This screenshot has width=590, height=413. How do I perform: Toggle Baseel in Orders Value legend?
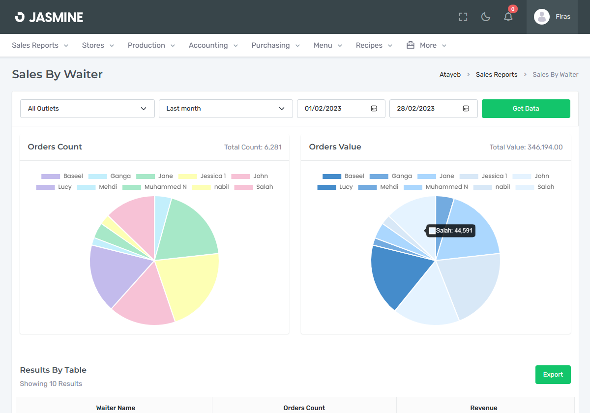click(343, 176)
